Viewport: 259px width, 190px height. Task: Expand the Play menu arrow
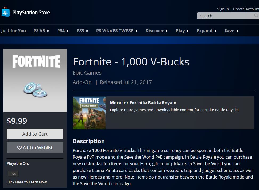pyautogui.click(x=188, y=31)
